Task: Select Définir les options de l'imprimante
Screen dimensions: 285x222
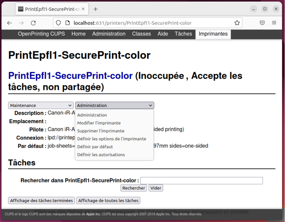Action: click(x=112, y=139)
